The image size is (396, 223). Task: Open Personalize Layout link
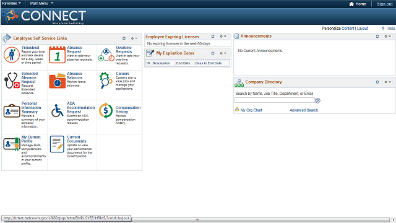click(x=362, y=28)
